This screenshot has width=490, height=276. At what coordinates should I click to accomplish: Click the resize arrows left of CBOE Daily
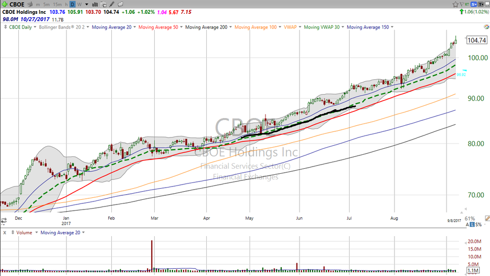click(5, 27)
